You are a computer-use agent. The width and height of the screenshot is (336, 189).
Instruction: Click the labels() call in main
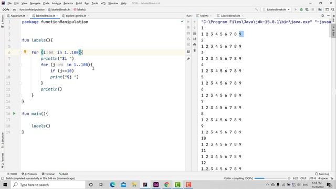click(x=41, y=126)
